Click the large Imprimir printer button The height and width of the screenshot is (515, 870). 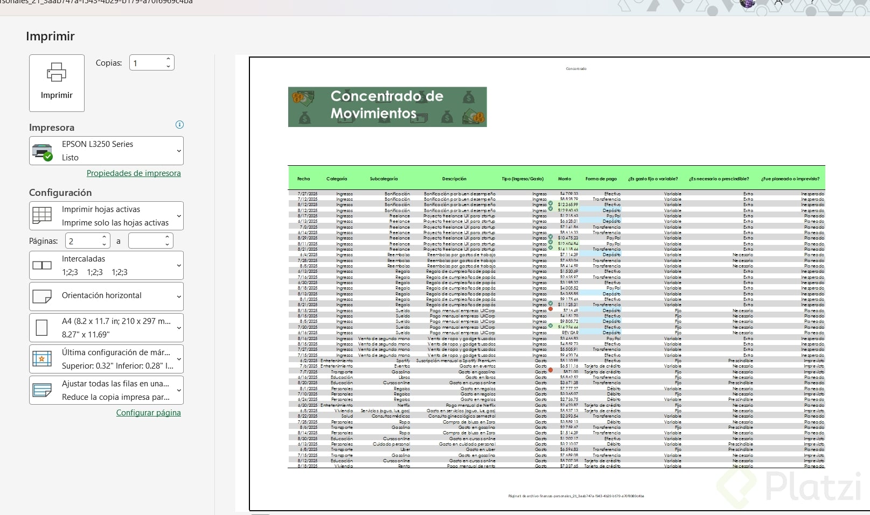(x=57, y=83)
